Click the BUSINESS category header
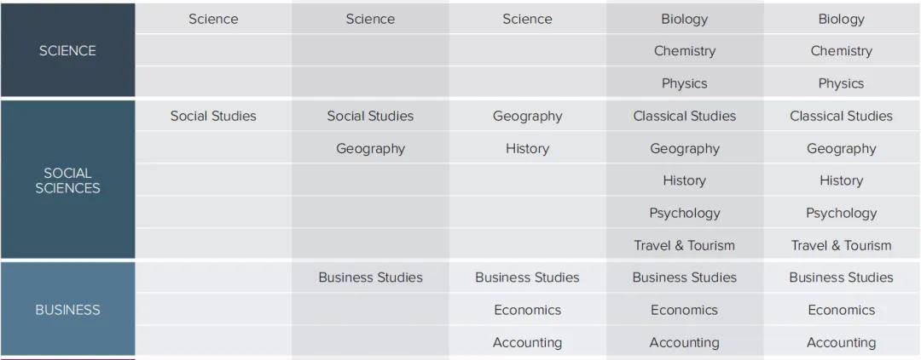This screenshot has width=921, height=360. pyautogui.click(x=67, y=310)
